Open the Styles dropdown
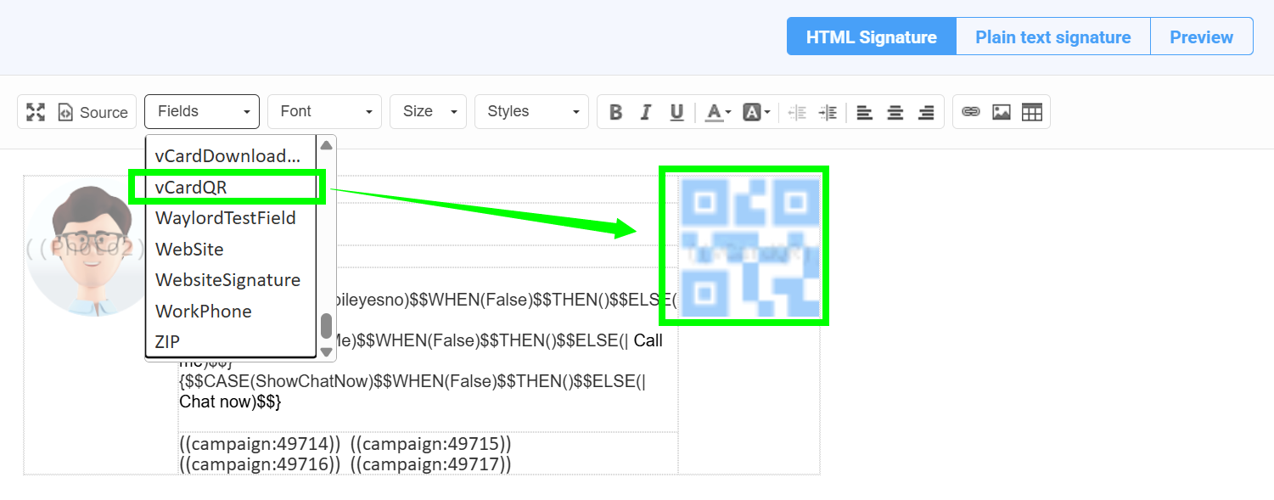The height and width of the screenshot is (500, 1274). (x=531, y=111)
